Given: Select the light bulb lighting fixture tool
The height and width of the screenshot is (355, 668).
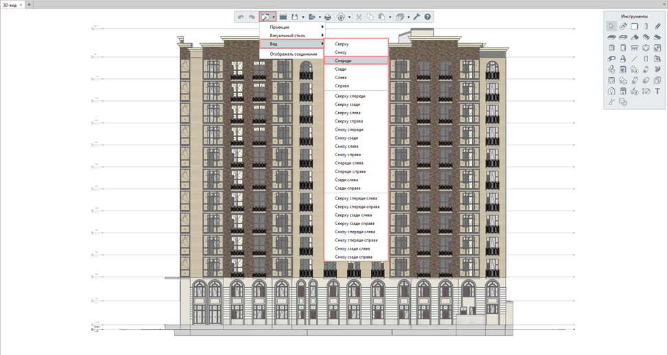Looking at the screenshot, I should [612, 91].
